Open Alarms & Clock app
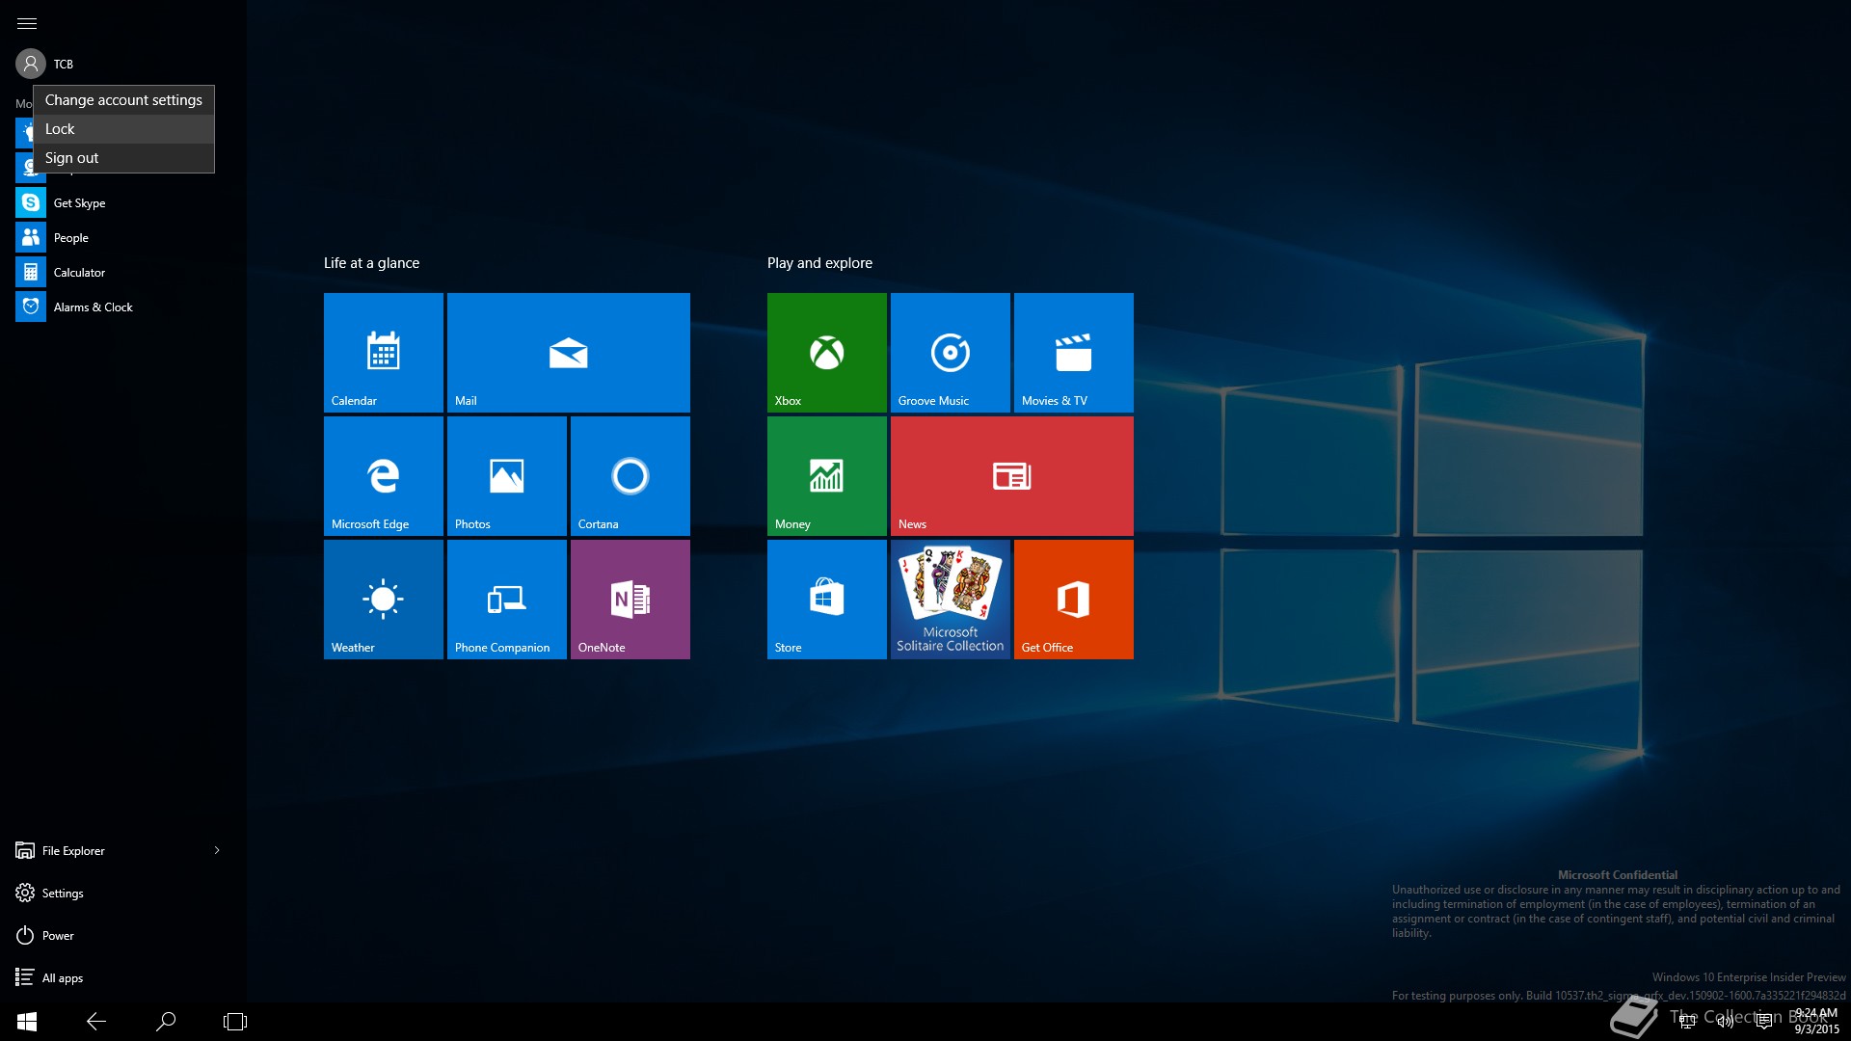The width and height of the screenshot is (1851, 1041). 123,307
